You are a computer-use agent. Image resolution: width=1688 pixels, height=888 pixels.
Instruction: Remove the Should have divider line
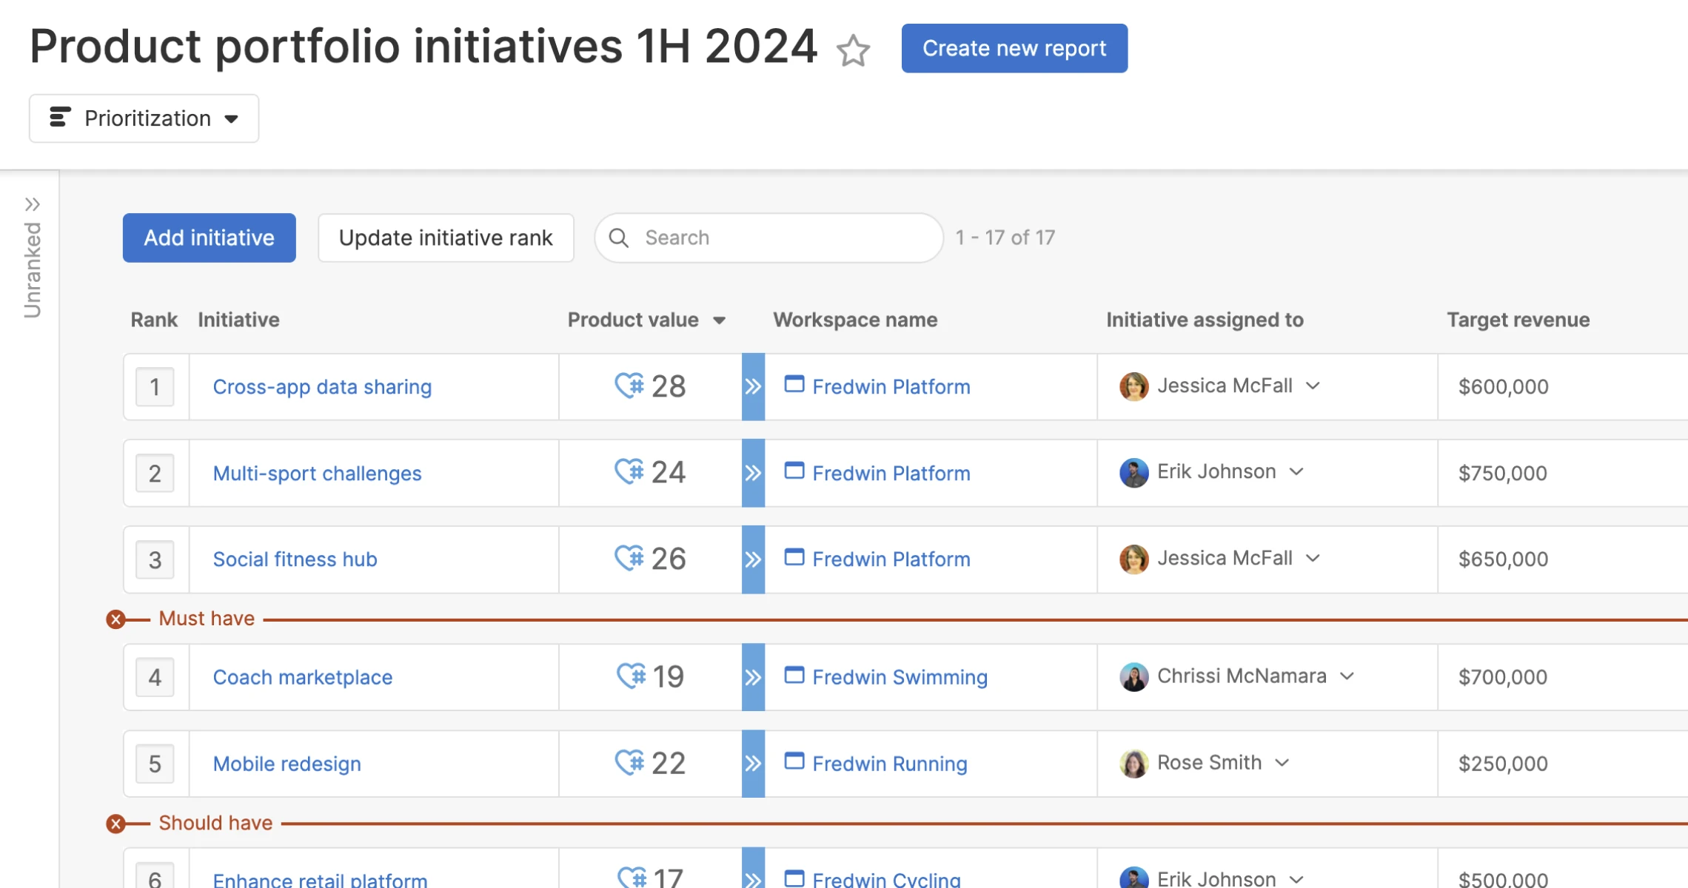point(115,824)
